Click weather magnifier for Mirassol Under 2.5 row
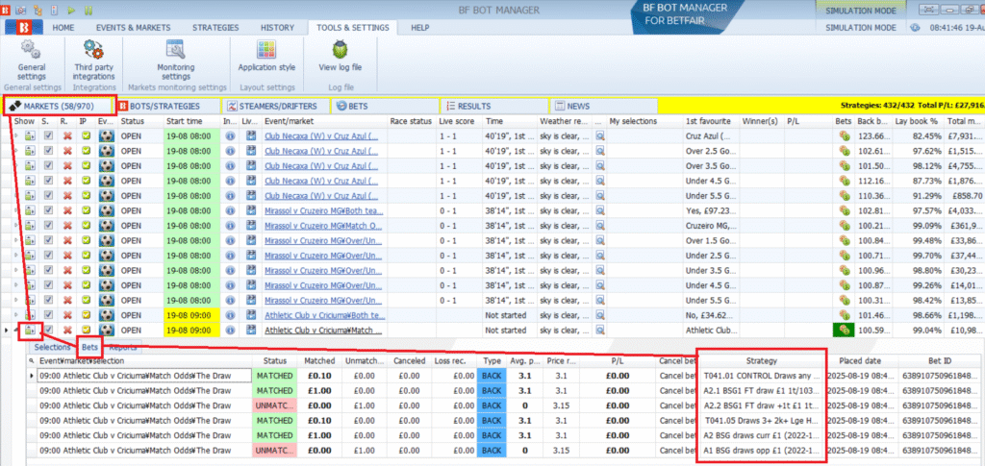 pos(600,256)
